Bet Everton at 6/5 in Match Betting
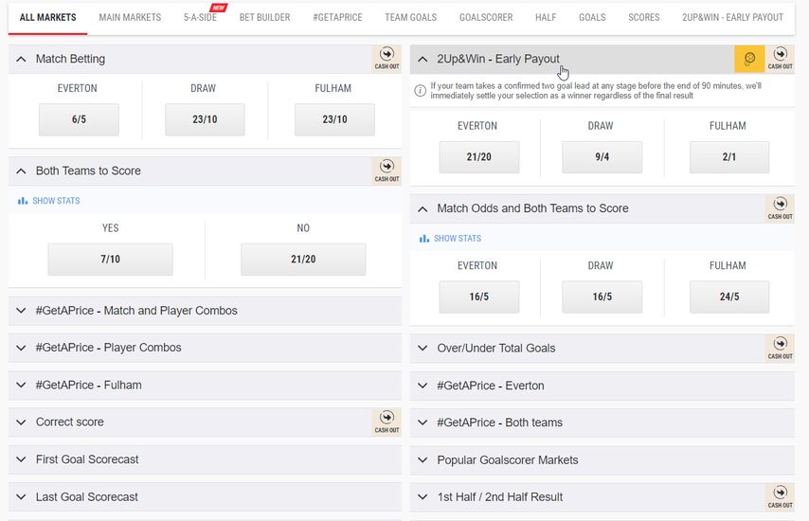Image resolution: width=809 pixels, height=521 pixels. point(79,119)
